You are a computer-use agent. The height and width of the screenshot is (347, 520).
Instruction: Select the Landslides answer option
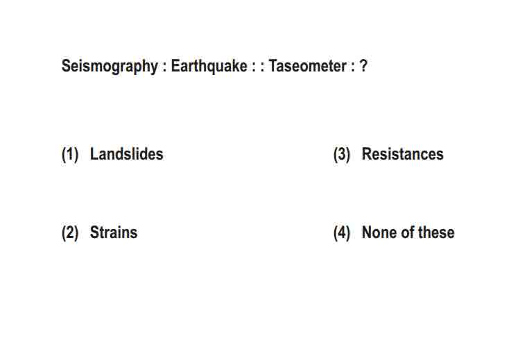point(126,154)
